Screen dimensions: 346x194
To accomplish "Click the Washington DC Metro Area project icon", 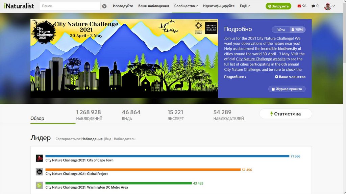I will (x=39, y=185).
